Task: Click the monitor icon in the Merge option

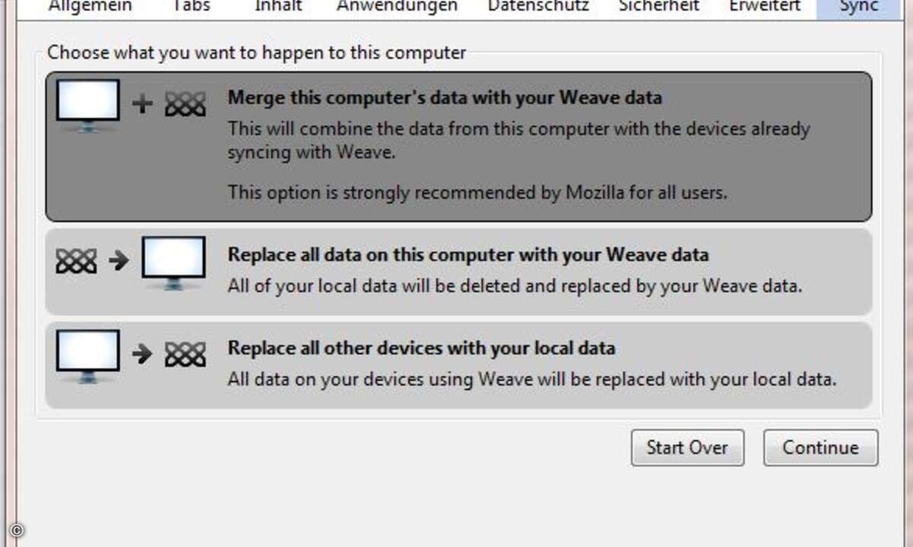Action: [87, 105]
